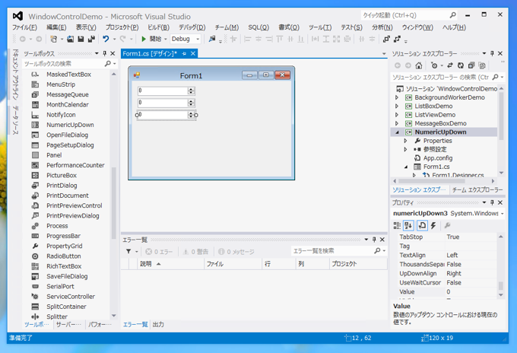Open the SQL menu

tap(258, 27)
